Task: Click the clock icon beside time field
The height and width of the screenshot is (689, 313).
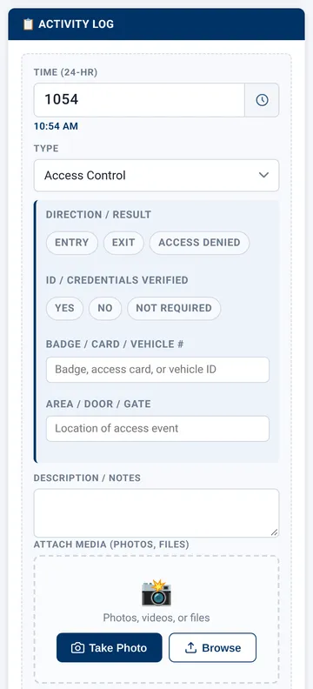Action: point(262,100)
